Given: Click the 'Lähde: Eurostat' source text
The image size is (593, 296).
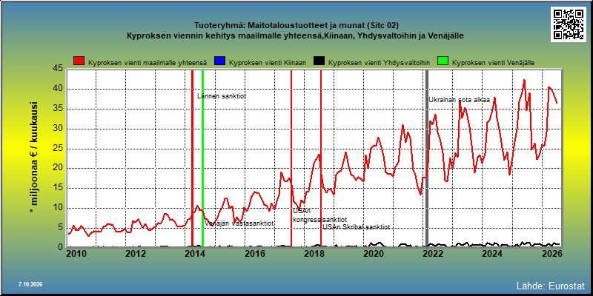Looking at the screenshot, I should click(x=550, y=285).
